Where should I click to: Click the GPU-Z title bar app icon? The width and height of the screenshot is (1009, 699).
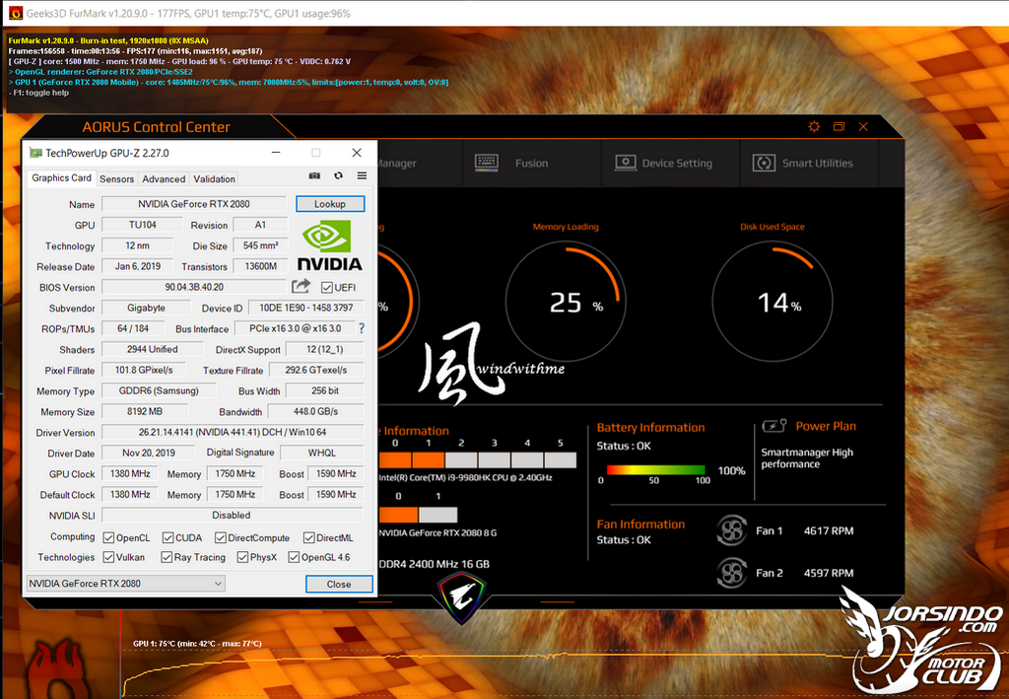click(35, 153)
